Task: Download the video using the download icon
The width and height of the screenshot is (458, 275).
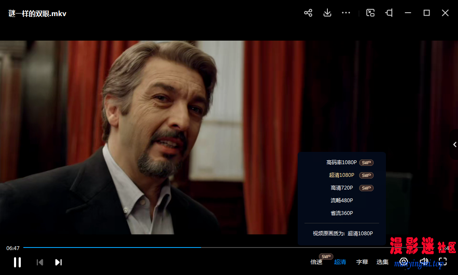Action: click(x=327, y=13)
